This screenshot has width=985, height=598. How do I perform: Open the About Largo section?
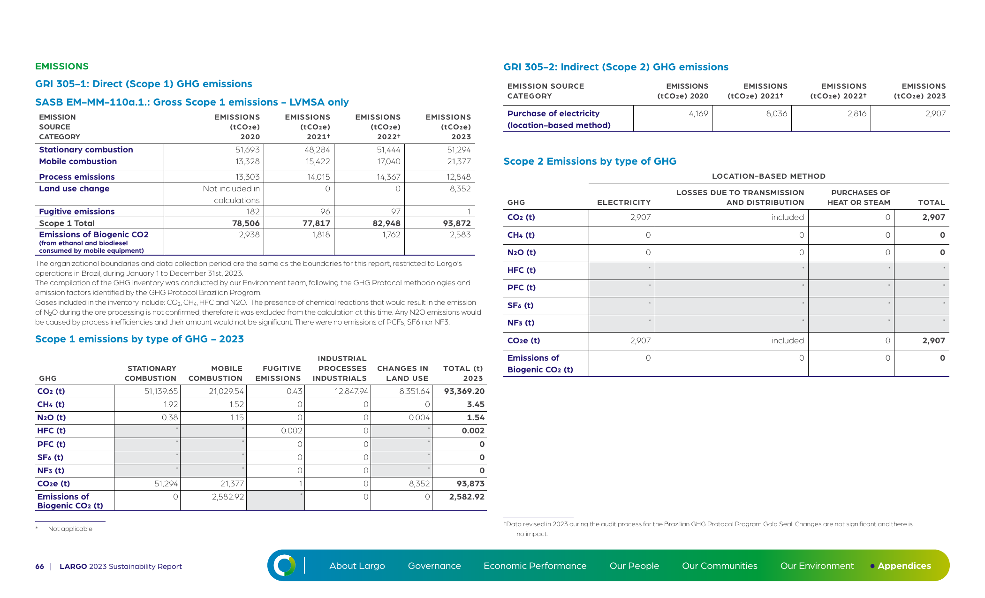(357, 566)
